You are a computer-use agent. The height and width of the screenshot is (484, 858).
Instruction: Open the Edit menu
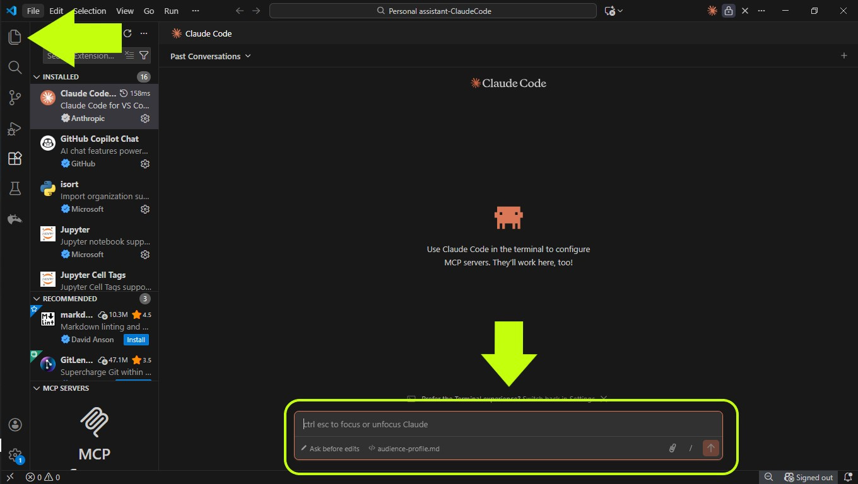click(56, 11)
